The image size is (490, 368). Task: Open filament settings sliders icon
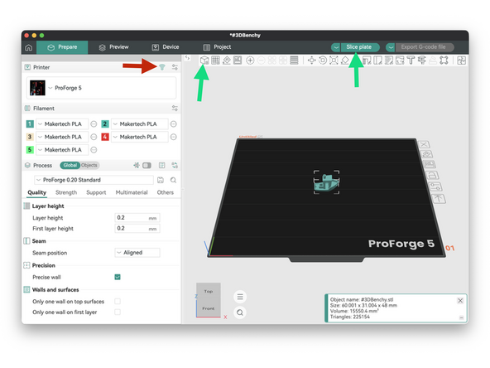(175, 109)
